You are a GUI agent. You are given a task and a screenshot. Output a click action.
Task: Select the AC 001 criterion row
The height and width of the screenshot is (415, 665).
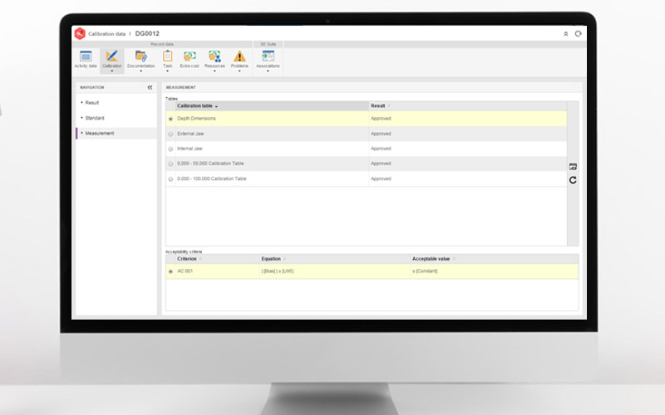click(186, 271)
